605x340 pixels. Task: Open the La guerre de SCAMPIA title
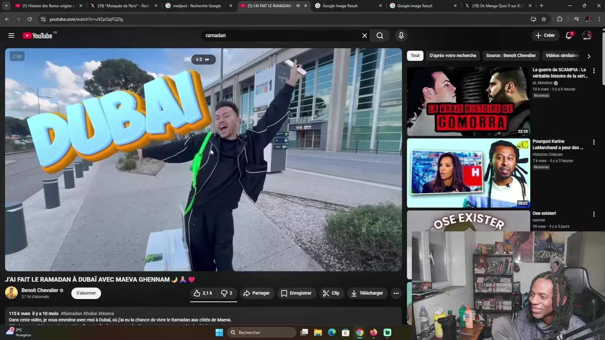pos(560,73)
